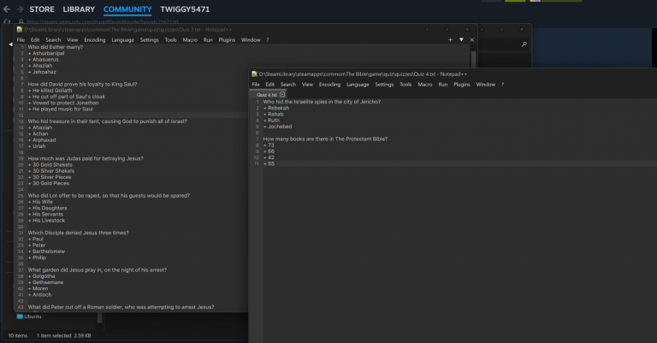The width and height of the screenshot is (657, 343).
Task: Click the Steam back navigation arrow
Action: click(x=7, y=9)
